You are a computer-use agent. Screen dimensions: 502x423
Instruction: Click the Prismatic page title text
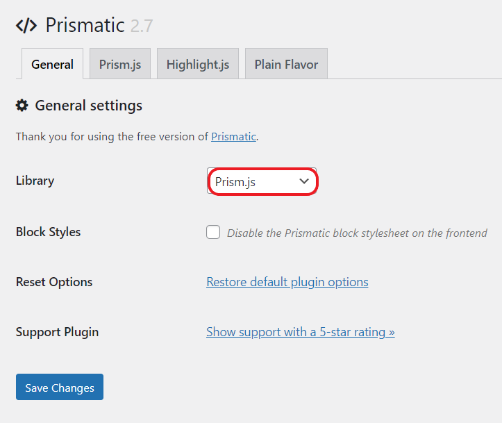[85, 25]
